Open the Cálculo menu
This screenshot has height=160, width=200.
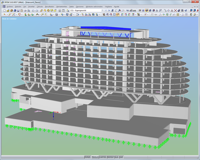point(40,6)
